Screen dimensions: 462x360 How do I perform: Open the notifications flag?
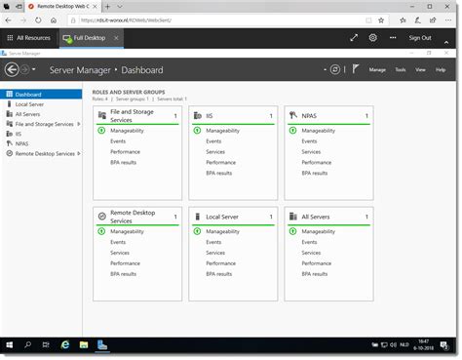coord(356,69)
